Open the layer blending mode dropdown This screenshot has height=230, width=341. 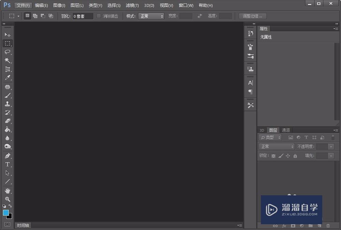(276, 147)
